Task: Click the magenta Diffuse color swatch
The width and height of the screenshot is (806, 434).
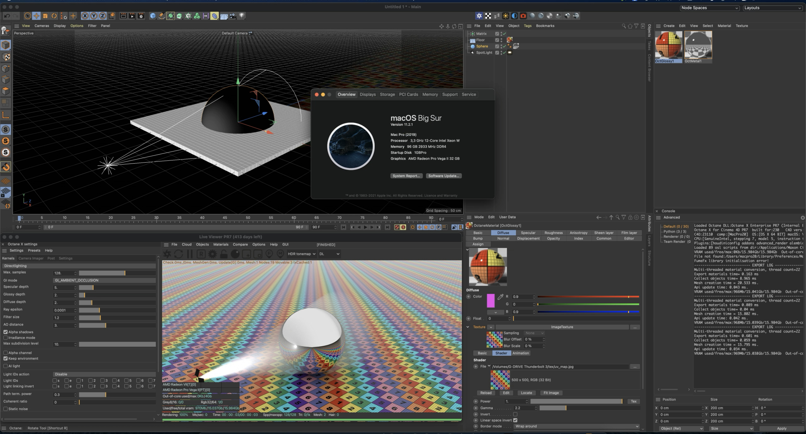Action: pyautogui.click(x=491, y=301)
